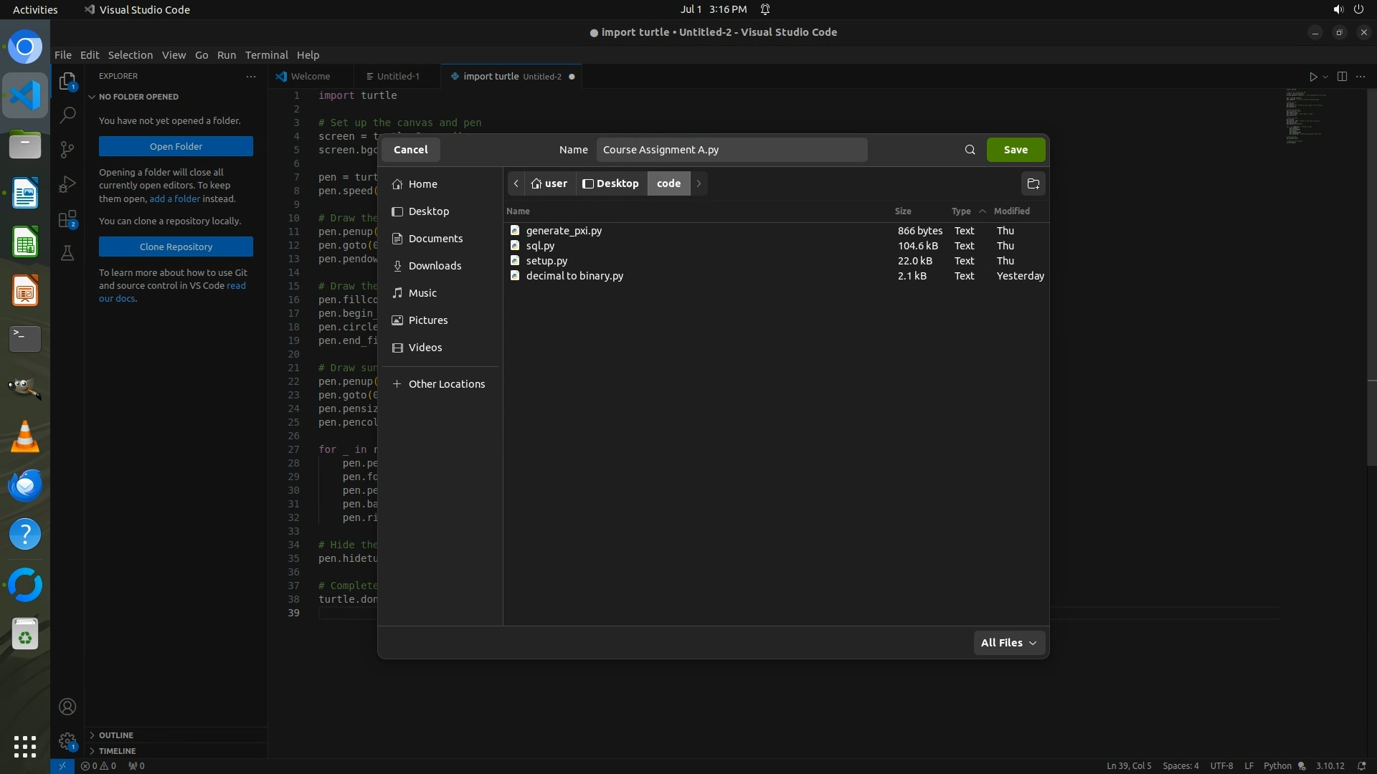Screen dimensions: 1377x774
Task: Toggle sort order on Type column
Action: point(961,211)
